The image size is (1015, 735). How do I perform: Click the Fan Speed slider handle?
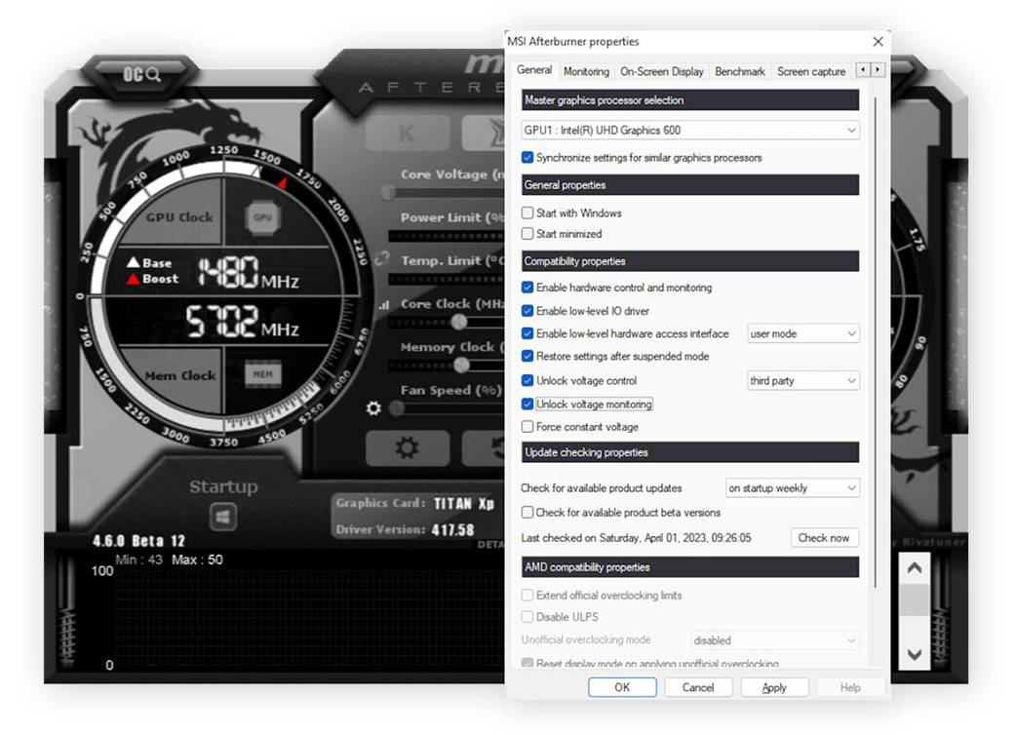coord(398,408)
